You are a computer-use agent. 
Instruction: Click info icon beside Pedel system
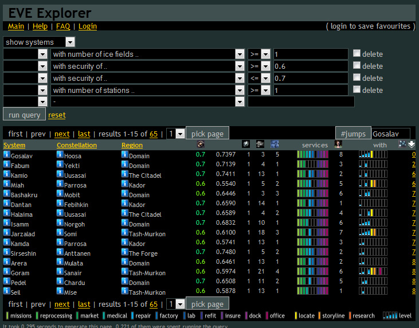click(x=7, y=281)
